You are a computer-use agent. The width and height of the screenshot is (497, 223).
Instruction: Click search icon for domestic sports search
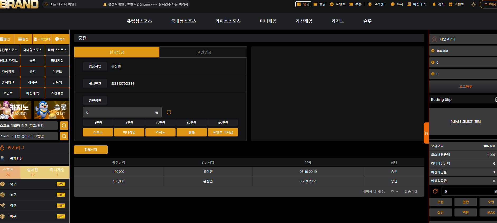[64, 136]
